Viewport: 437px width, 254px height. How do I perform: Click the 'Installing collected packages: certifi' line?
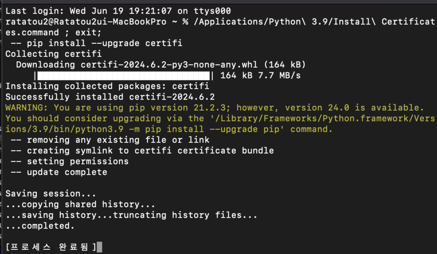(107, 86)
